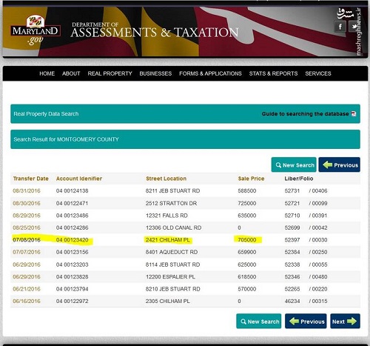The height and width of the screenshot is (346, 370).
Task: Go to the Next results page
Action: 345,322
